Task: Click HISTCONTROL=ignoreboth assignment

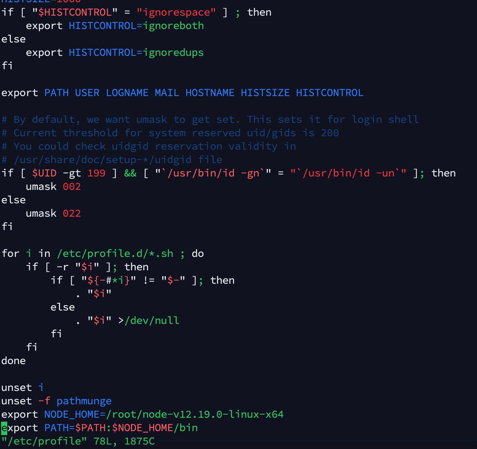Action: pyautogui.click(x=136, y=26)
